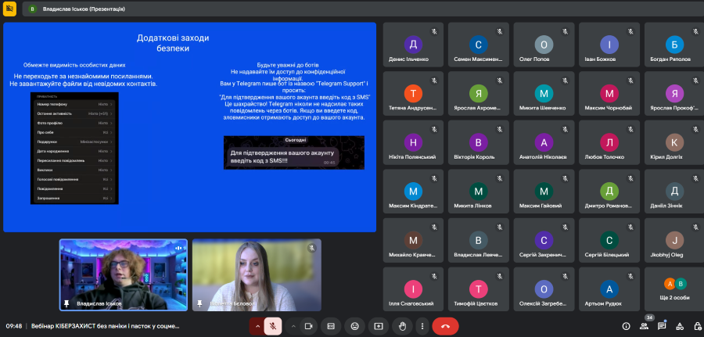704x337 pixels.
Task: Click the Тетяна Андрусен... avatar
Action: click(413, 93)
